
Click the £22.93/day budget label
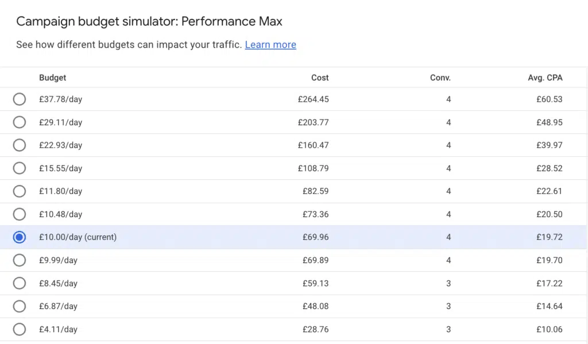(x=61, y=145)
